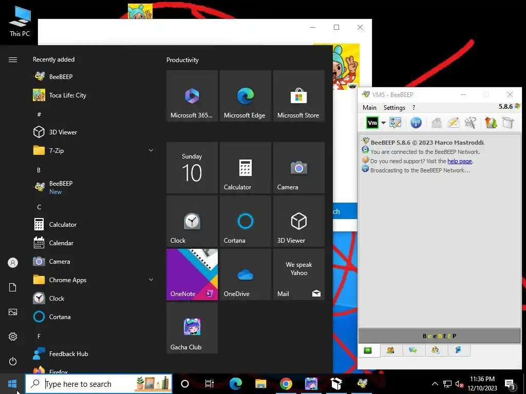526x394 pixels.
Task: Open the Settings menu in BeeBEEP
Action: 394,108
